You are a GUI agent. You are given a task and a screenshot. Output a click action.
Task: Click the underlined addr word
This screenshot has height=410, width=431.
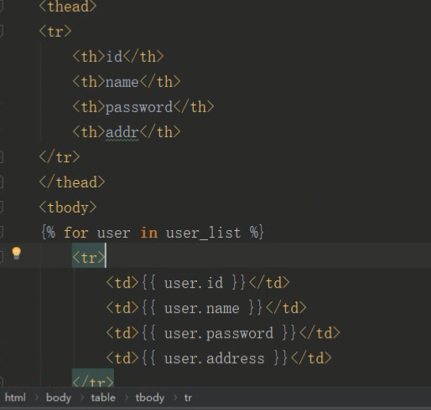[x=122, y=132]
